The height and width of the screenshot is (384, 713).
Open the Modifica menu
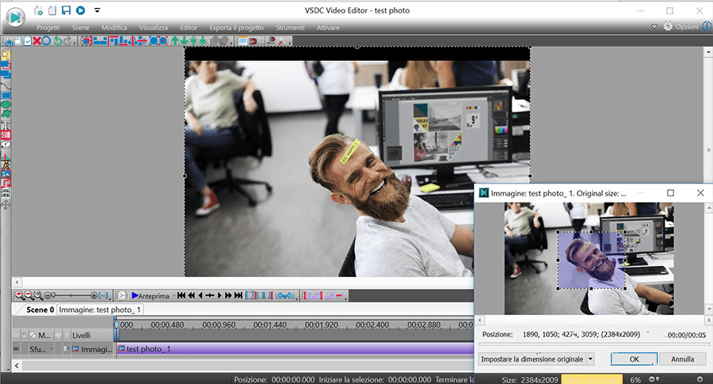click(x=114, y=28)
